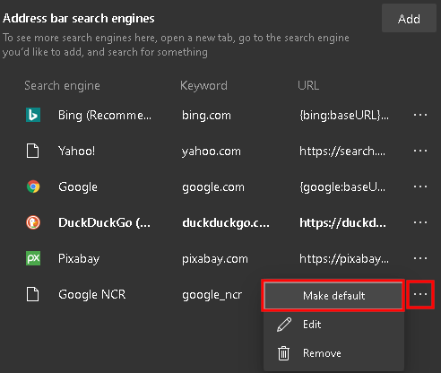
Task: Click the 'duckduckgo.c...' keyword
Action: point(226,223)
